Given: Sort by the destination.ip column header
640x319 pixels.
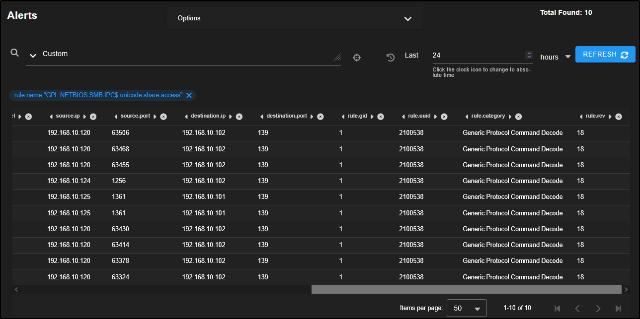Looking at the screenshot, I should click(208, 116).
